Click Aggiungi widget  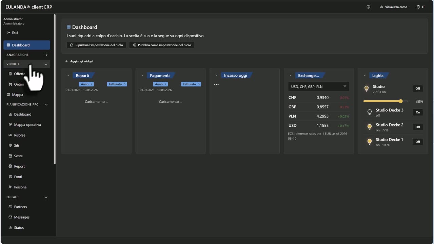pos(79,61)
